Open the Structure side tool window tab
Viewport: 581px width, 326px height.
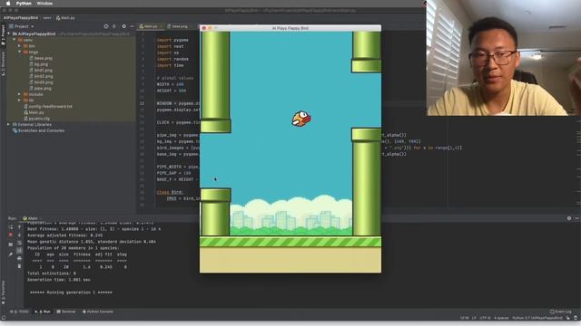tap(3, 64)
